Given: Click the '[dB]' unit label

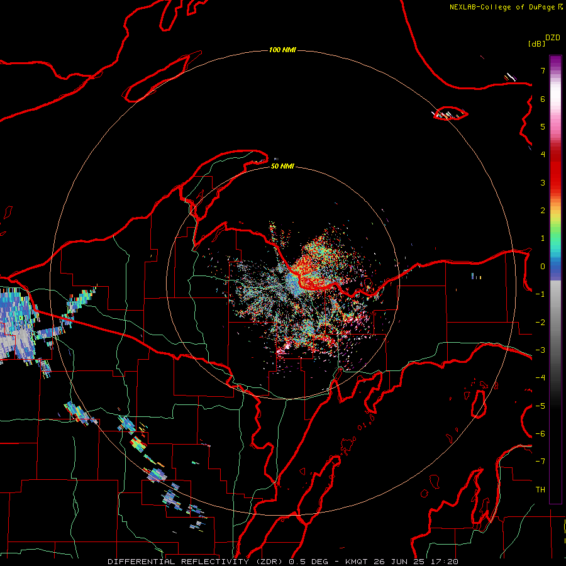Looking at the screenshot, I should coord(536,43).
